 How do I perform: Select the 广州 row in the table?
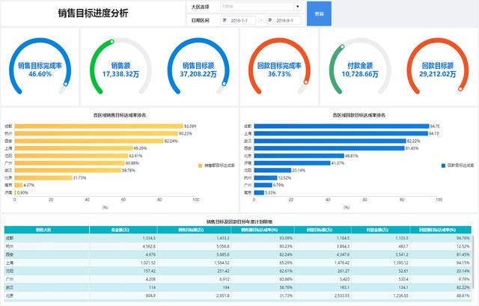click(238, 279)
